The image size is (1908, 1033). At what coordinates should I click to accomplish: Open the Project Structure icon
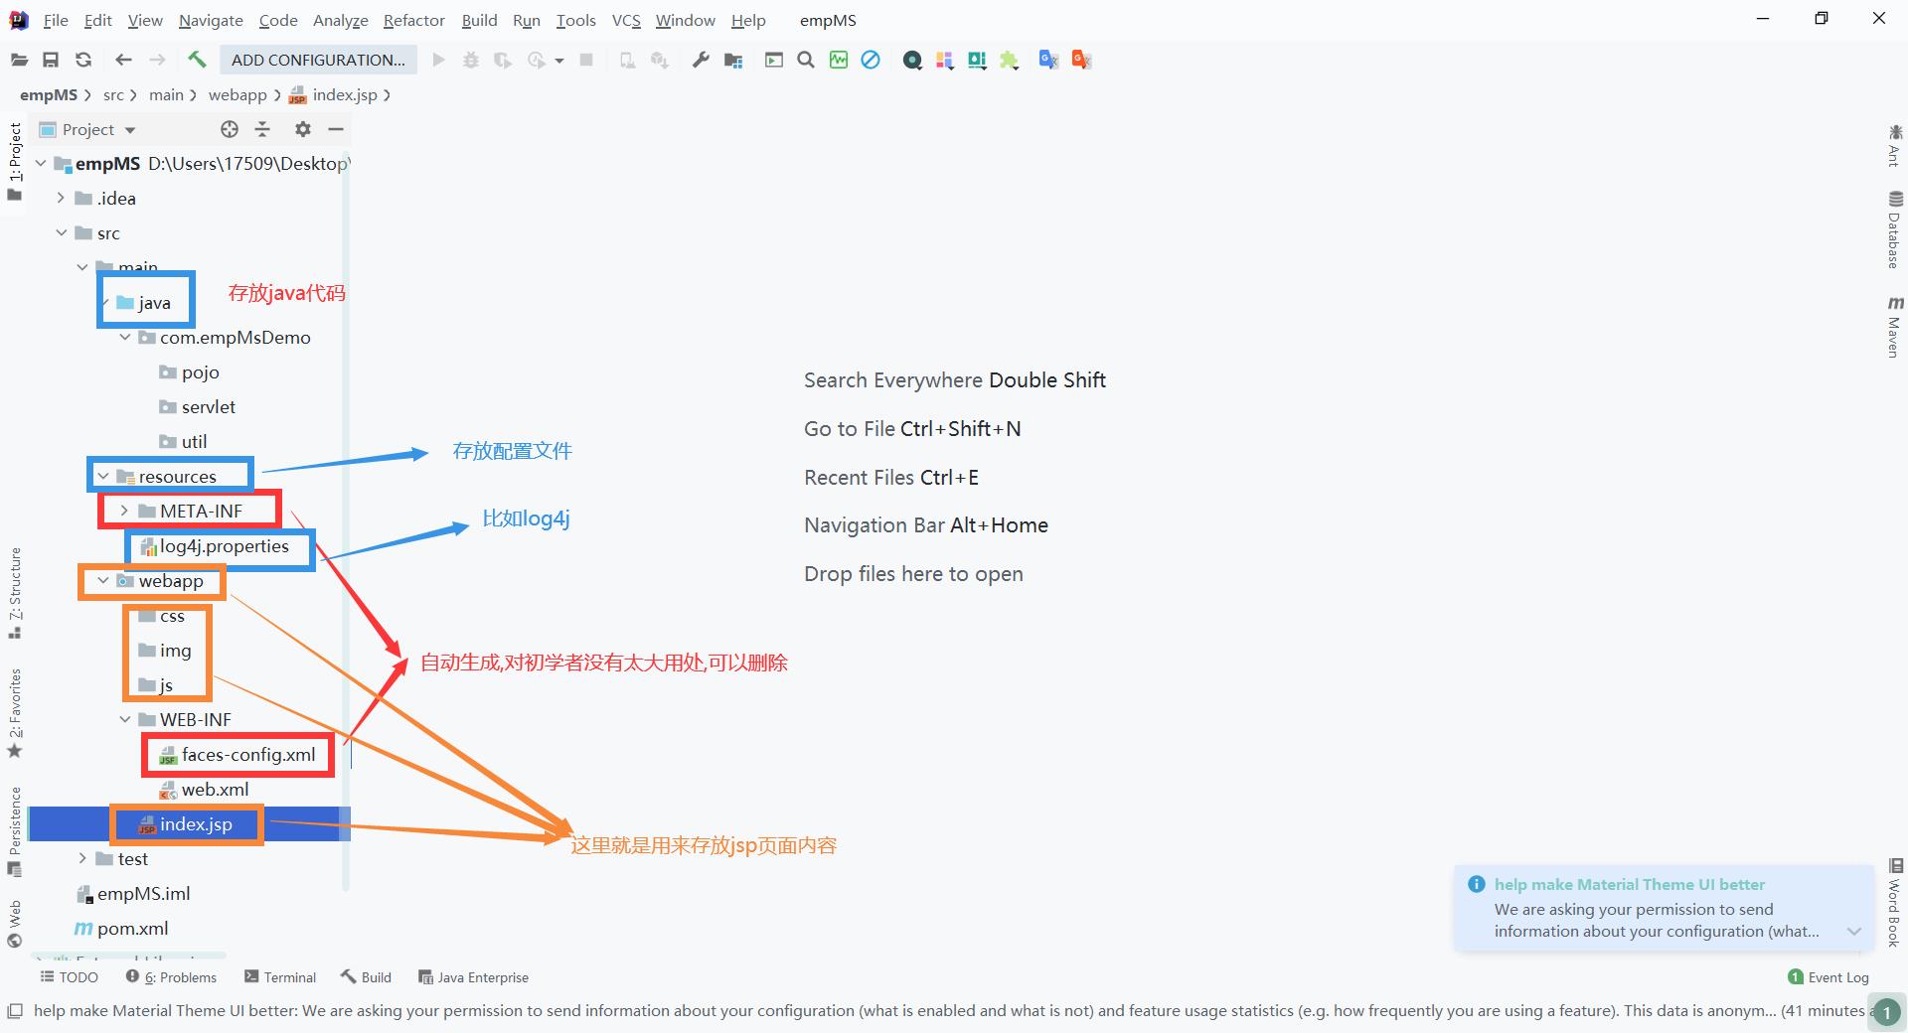(x=733, y=60)
